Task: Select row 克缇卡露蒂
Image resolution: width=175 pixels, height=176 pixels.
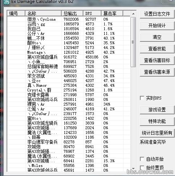Action: (x=69, y=95)
